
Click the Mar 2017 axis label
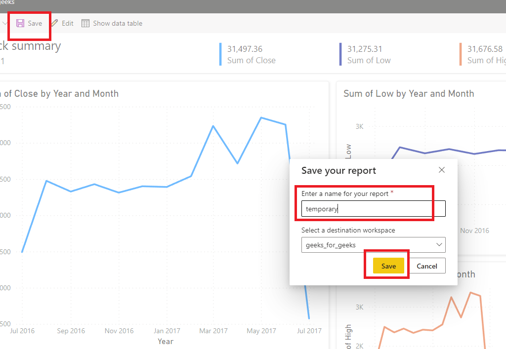pos(213,331)
